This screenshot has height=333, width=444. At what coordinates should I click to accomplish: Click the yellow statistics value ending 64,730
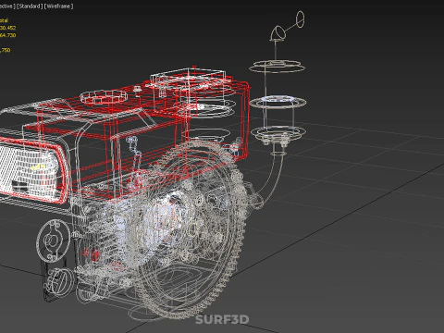[8, 35]
